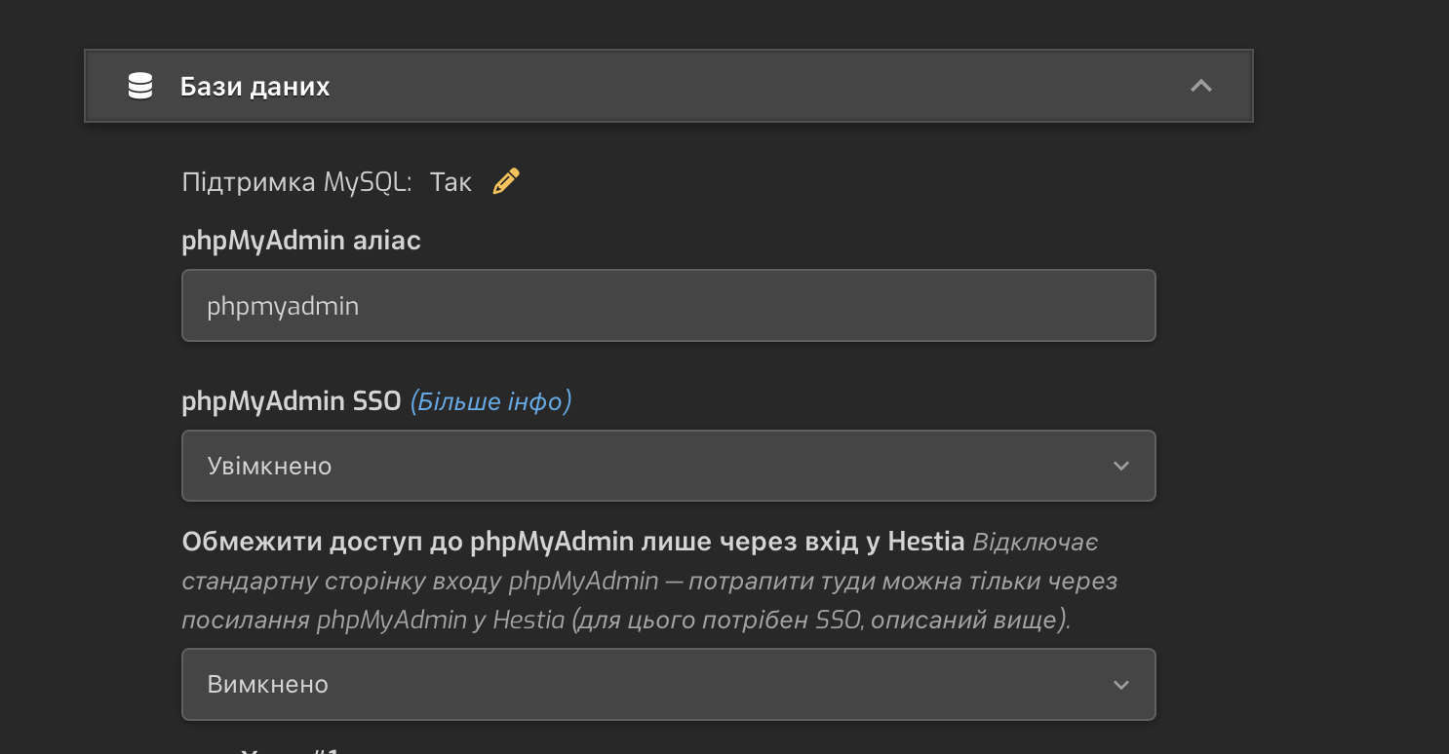Click the arrow icon of Увімкнено select
Viewport: 1449px width, 754px height.
pos(1121,466)
